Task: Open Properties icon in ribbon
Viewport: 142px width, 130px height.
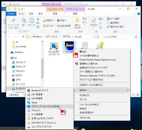Action: pos(94,20)
